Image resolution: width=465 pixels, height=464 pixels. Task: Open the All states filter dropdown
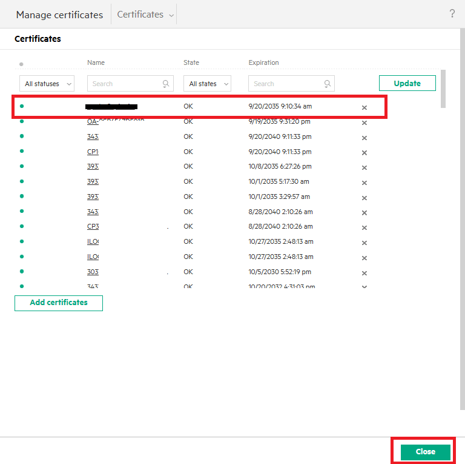coord(207,84)
